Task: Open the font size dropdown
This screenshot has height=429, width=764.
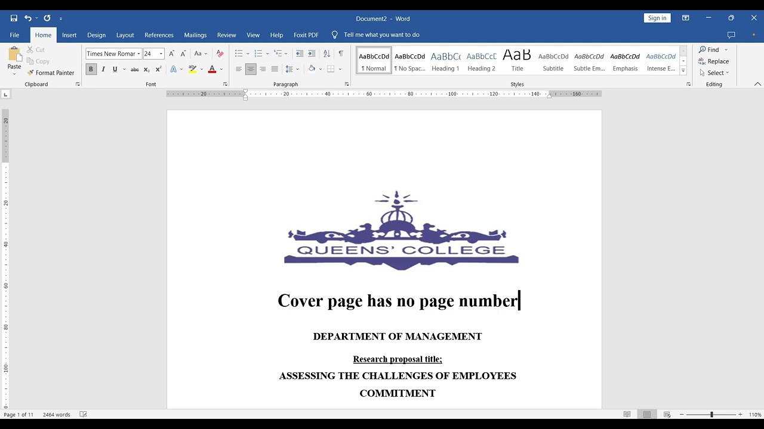Action: pyautogui.click(x=161, y=54)
